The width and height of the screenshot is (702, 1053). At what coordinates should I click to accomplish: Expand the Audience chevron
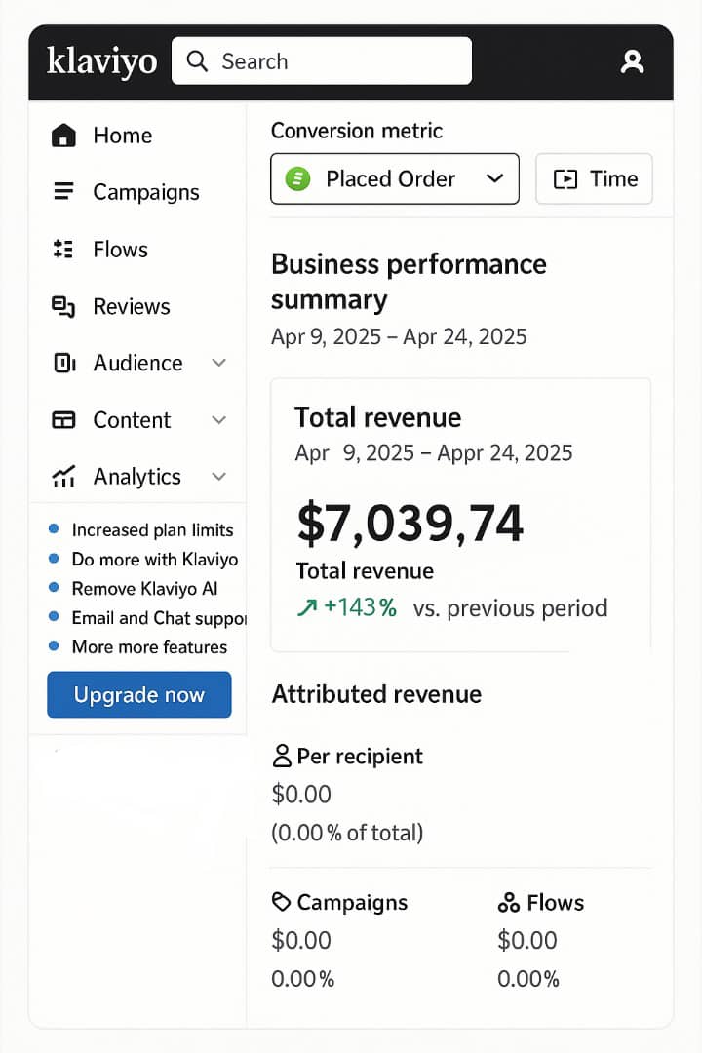[x=219, y=363]
